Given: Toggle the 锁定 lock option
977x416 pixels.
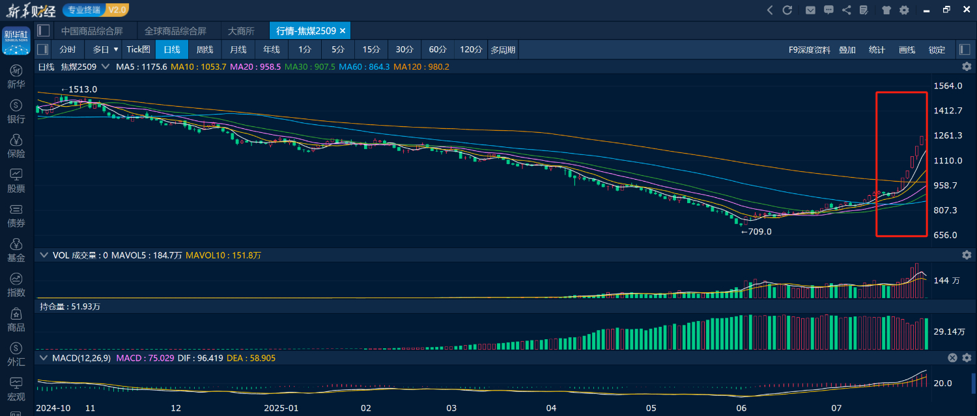Looking at the screenshot, I should [x=937, y=49].
